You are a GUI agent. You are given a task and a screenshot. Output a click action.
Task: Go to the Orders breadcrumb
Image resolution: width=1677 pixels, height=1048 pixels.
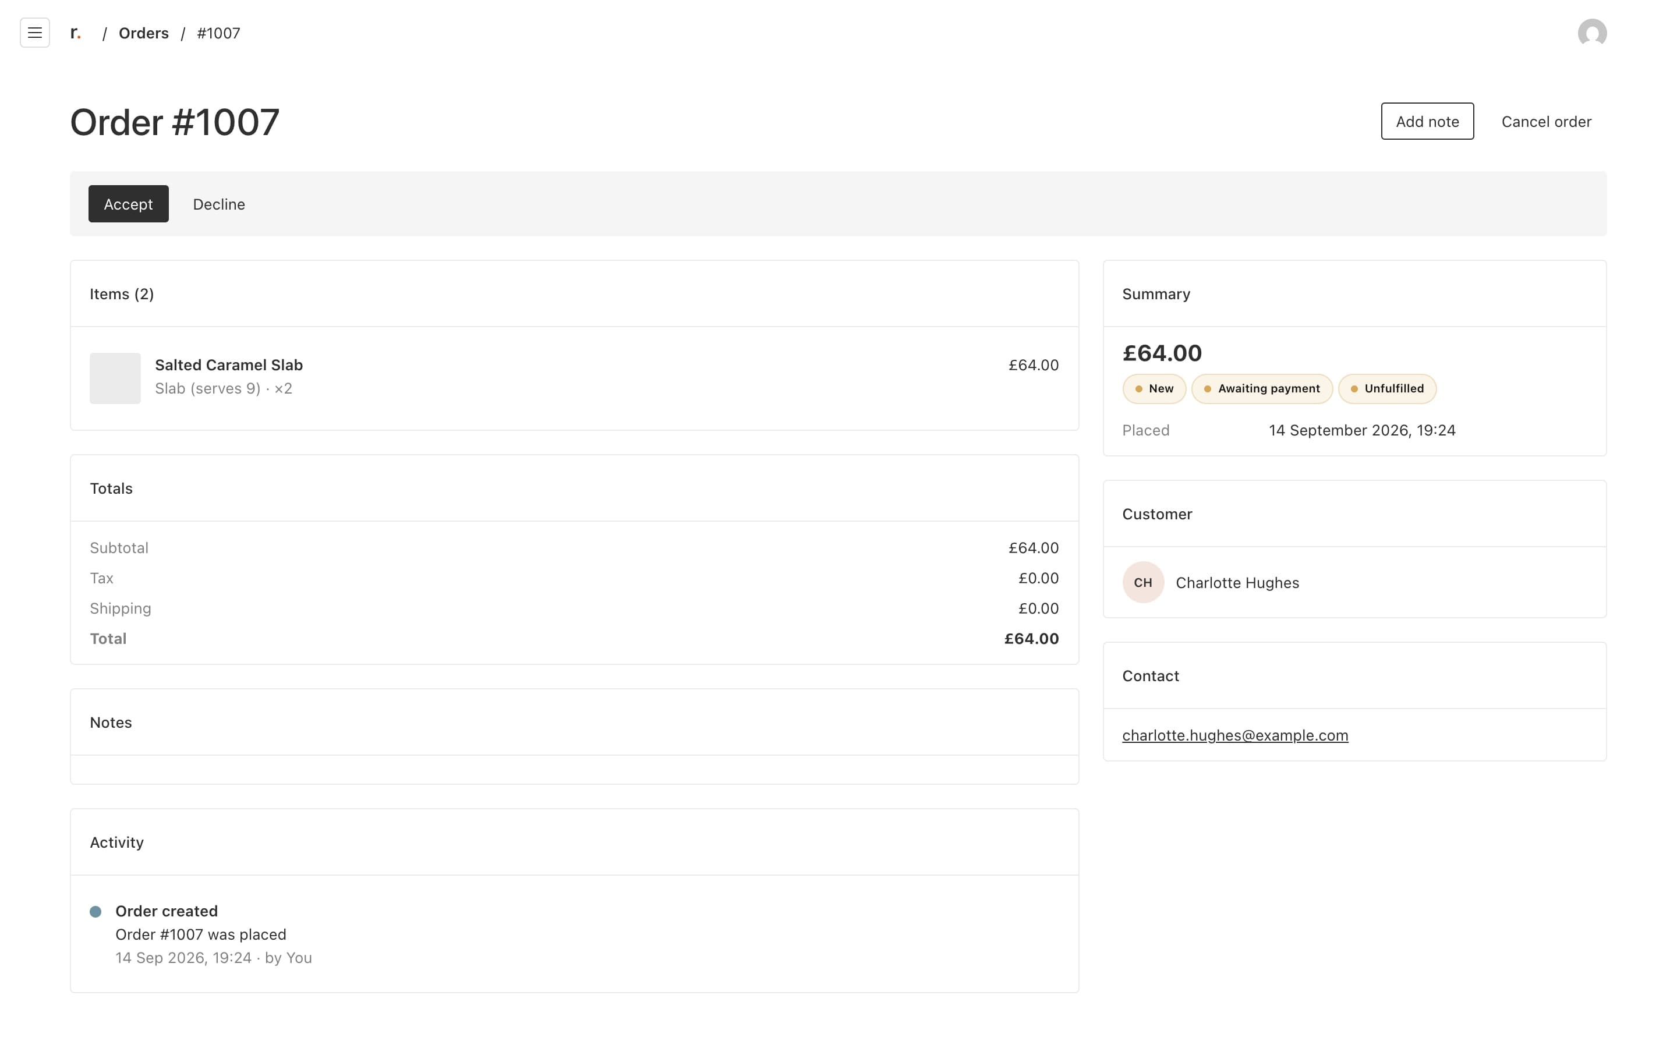143,33
